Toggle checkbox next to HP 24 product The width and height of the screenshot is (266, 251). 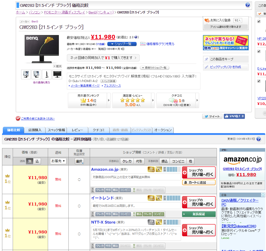pyautogui.click(x=259, y=21)
